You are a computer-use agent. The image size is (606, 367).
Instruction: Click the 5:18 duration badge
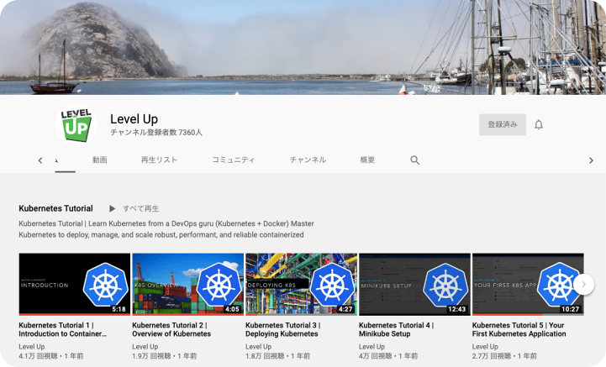(x=119, y=309)
